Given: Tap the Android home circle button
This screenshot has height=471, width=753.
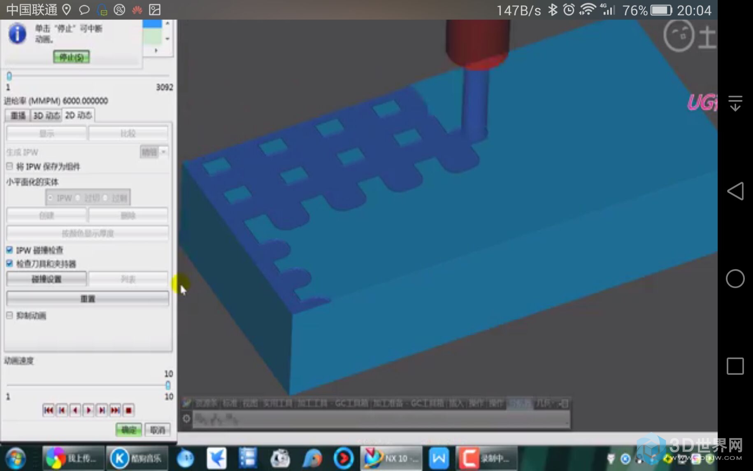Looking at the screenshot, I should point(735,279).
